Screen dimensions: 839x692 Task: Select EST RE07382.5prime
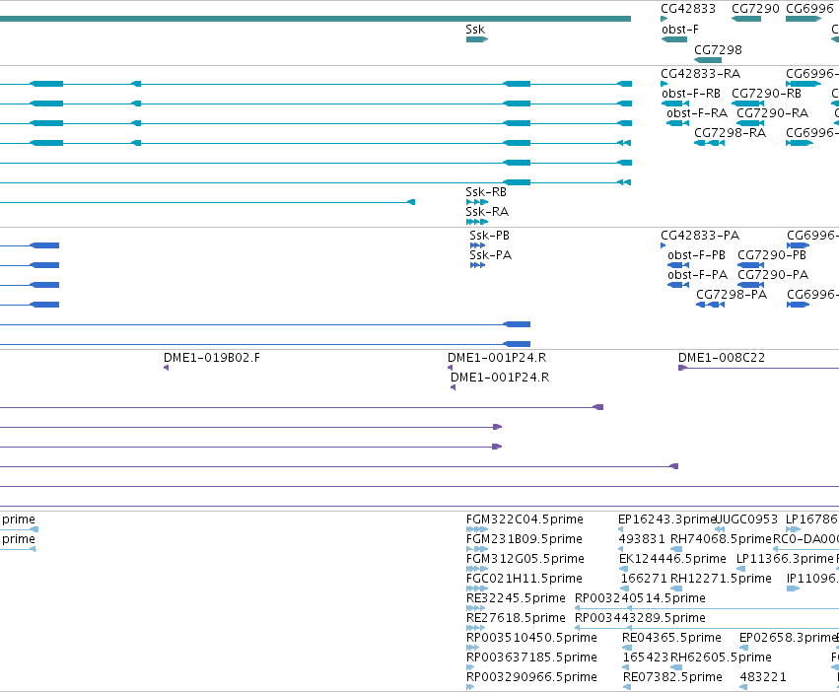(672, 677)
